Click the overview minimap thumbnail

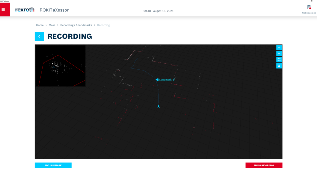click(60, 66)
